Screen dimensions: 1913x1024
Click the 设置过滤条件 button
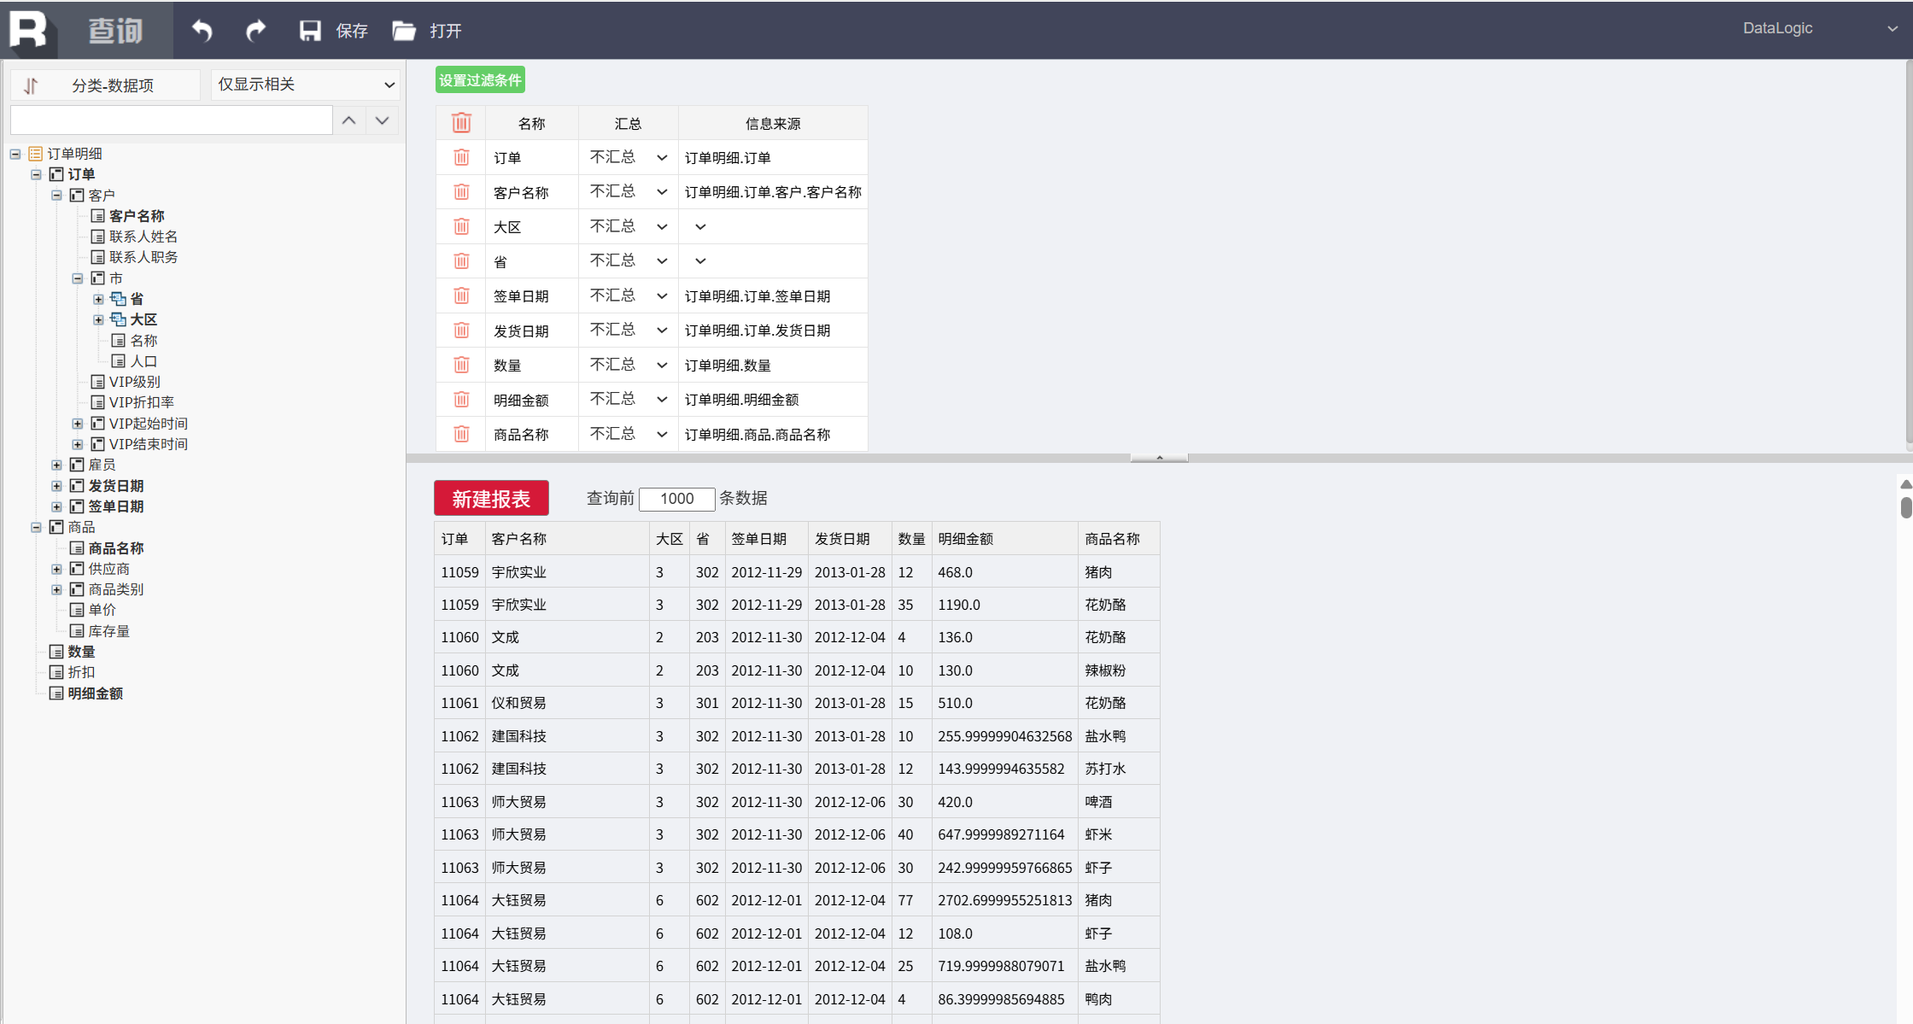point(480,80)
